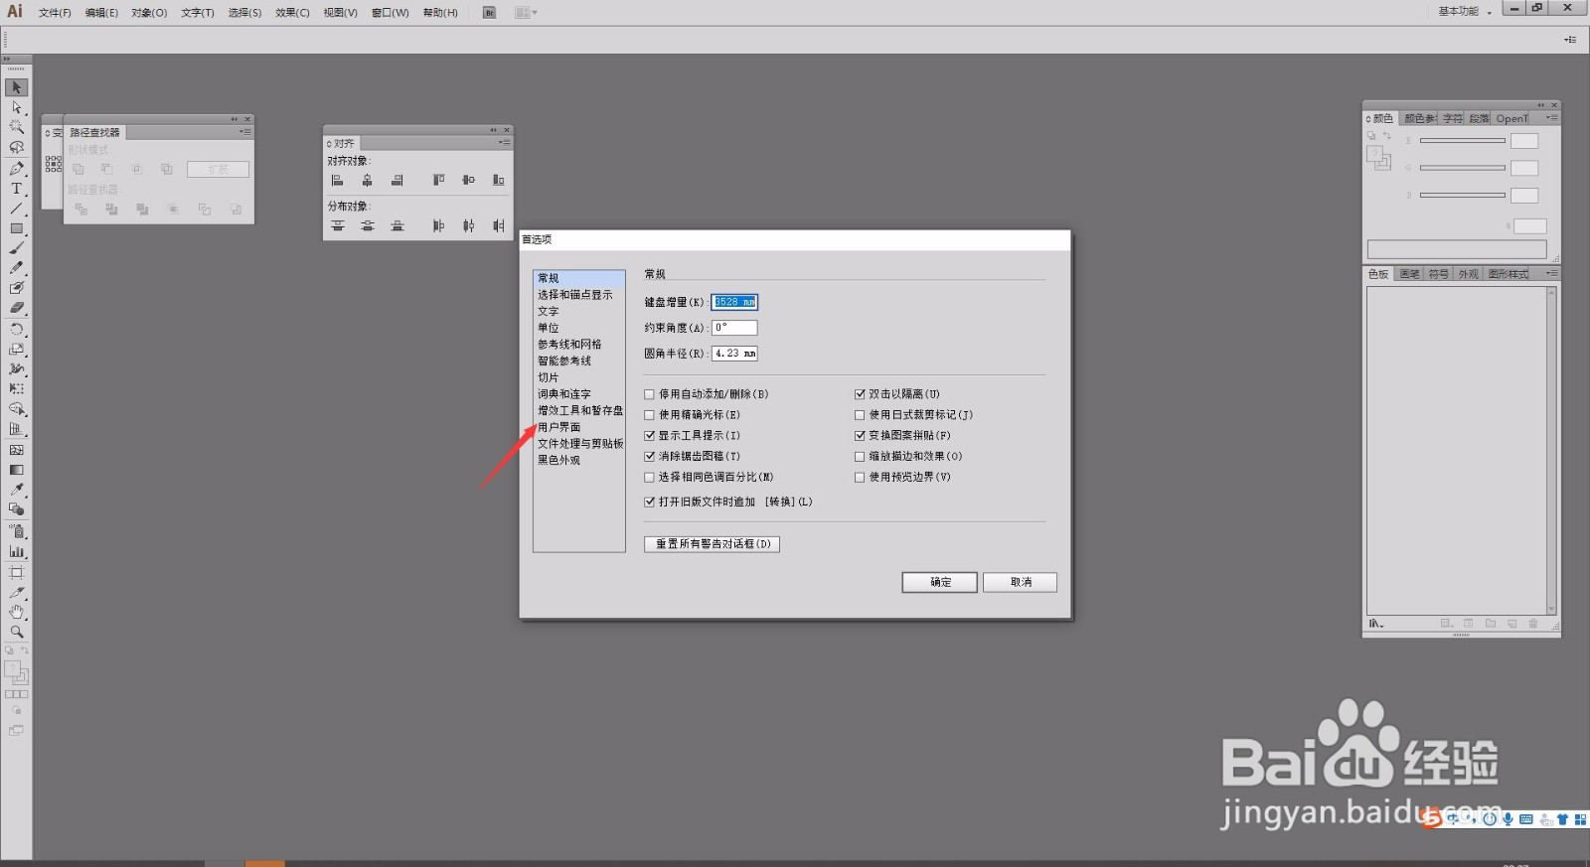Uncheck 显示工具提示 checkbox
The width and height of the screenshot is (1590, 867).
[x=649, y=436]
